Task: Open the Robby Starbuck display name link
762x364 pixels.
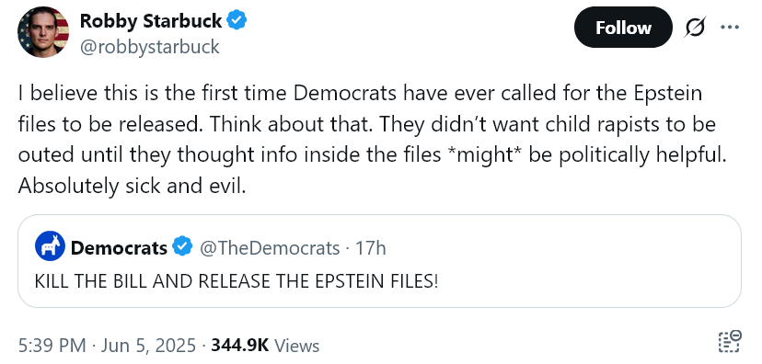Action: pos(151,20)
